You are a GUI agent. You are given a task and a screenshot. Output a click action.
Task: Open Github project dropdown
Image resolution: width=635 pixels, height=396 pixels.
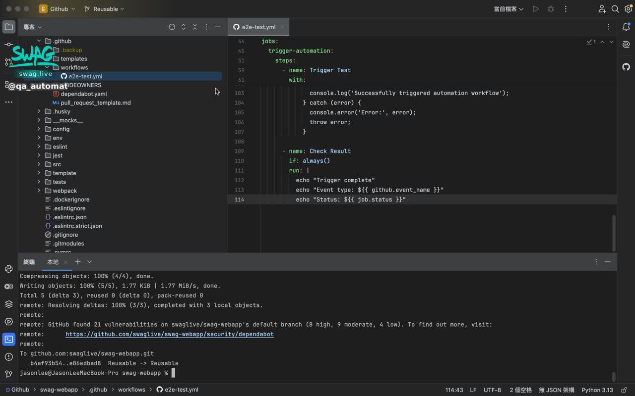tap(57, 9)
